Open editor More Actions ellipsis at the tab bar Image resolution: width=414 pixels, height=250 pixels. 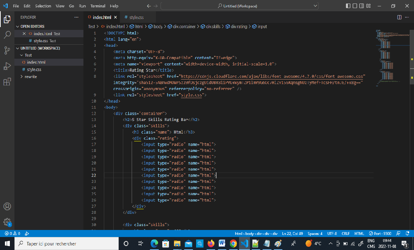[407, 17]
